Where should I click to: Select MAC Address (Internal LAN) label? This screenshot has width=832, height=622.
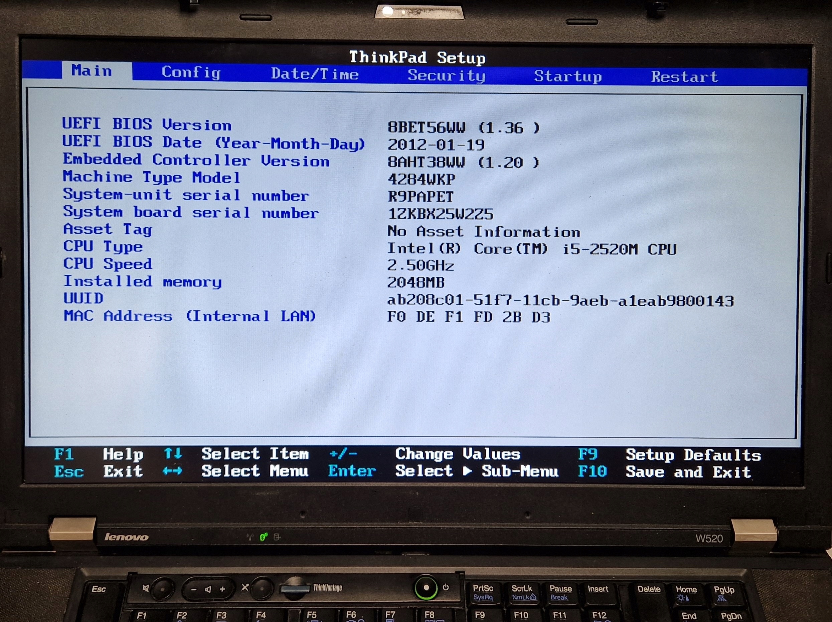coord(190,316)
